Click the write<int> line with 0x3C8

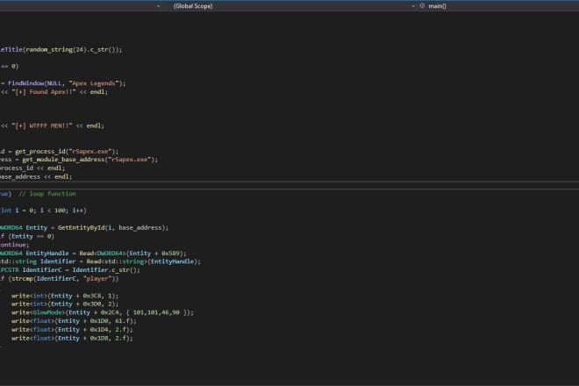point(65,296)
